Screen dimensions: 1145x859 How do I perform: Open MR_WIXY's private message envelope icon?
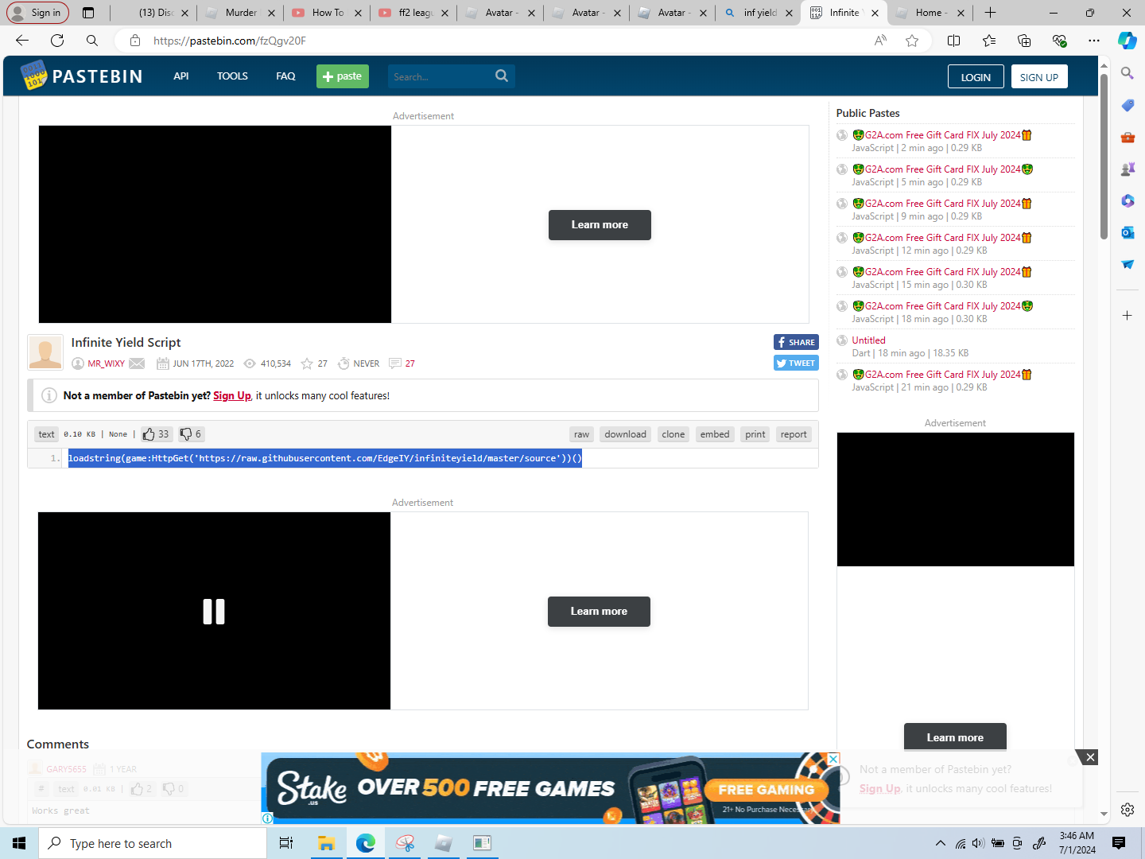137,363
